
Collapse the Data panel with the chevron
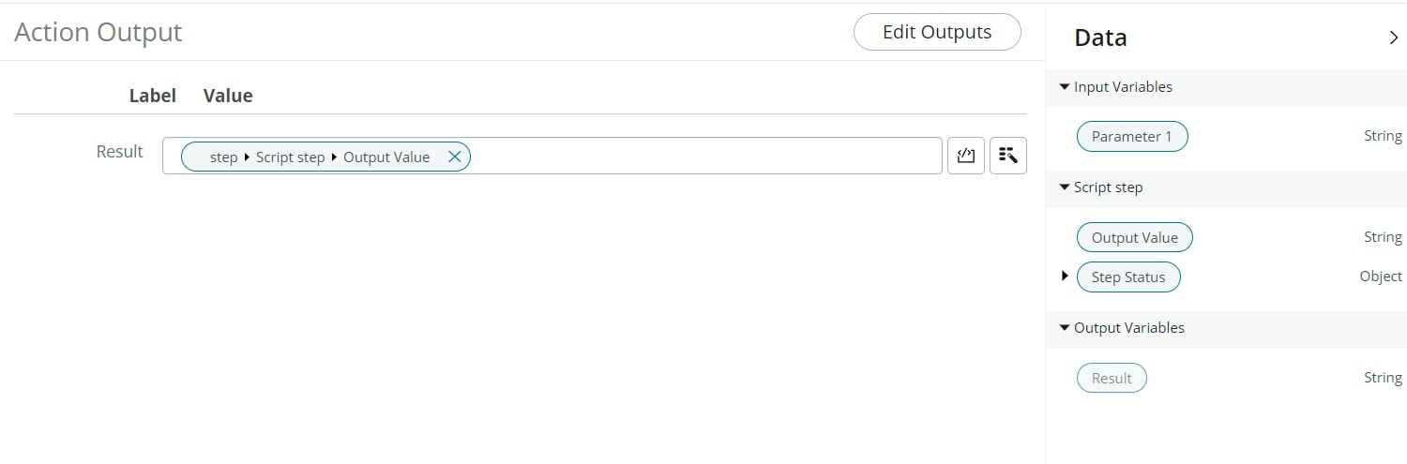point(1393,38)
